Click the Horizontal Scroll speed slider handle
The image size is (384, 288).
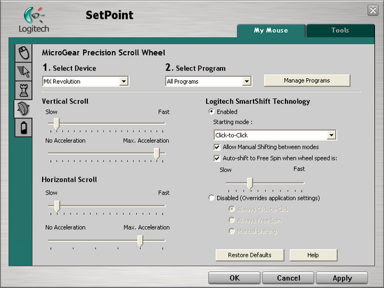57,206
